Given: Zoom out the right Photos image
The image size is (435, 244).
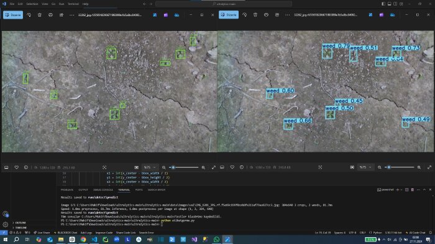Looking at the screenshot, I should (379, 167).
